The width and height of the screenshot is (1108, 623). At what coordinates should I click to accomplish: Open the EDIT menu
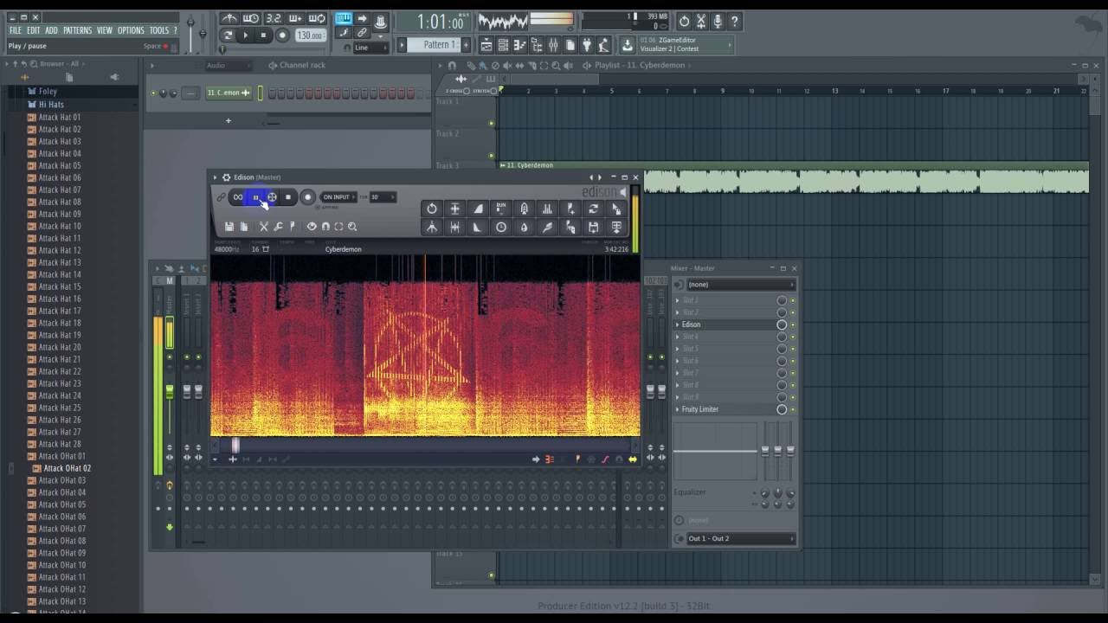33,30
